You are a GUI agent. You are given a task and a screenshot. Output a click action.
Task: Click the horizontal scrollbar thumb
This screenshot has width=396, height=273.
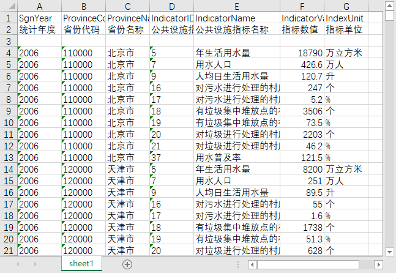(308, 264)
